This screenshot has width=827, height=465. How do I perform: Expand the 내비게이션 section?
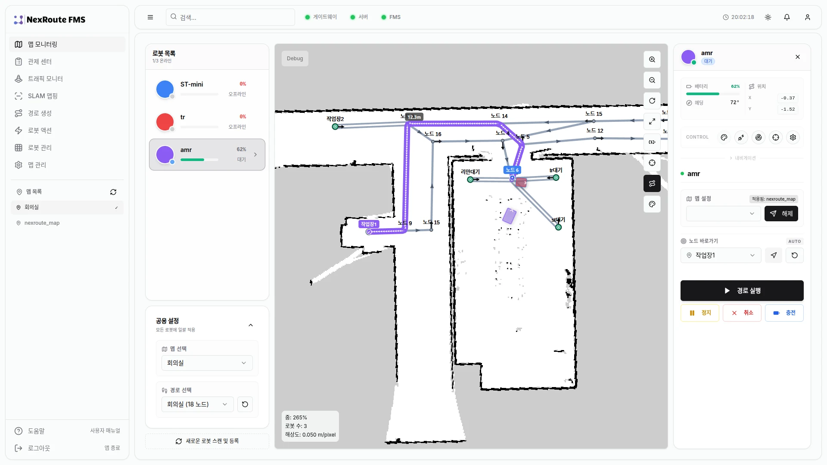click(742, 158)
